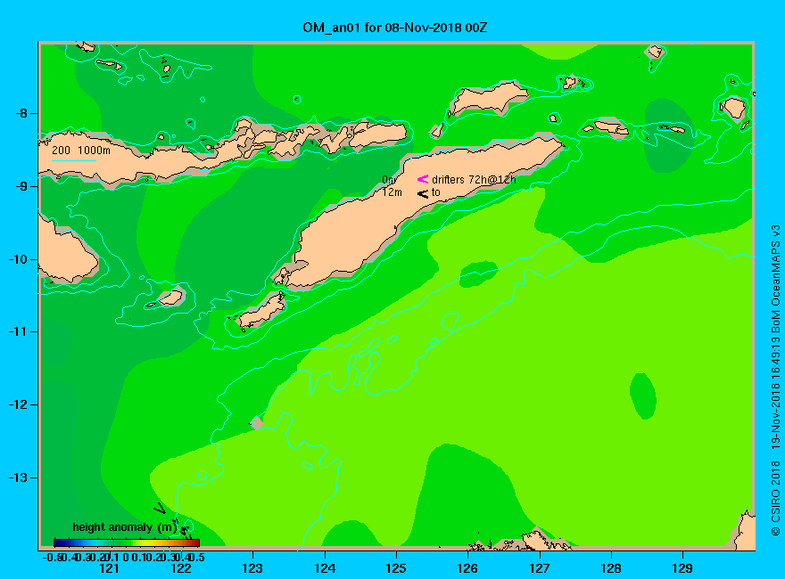Click the longitude label 128
Viewport: 785px width, 579px height.
(x=611, y=568)
